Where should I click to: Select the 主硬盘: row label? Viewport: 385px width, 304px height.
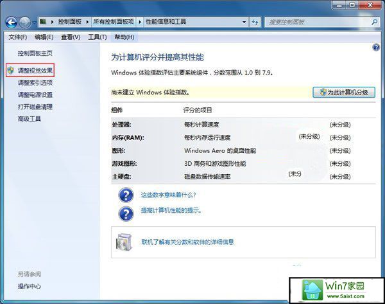click(121, 177)
